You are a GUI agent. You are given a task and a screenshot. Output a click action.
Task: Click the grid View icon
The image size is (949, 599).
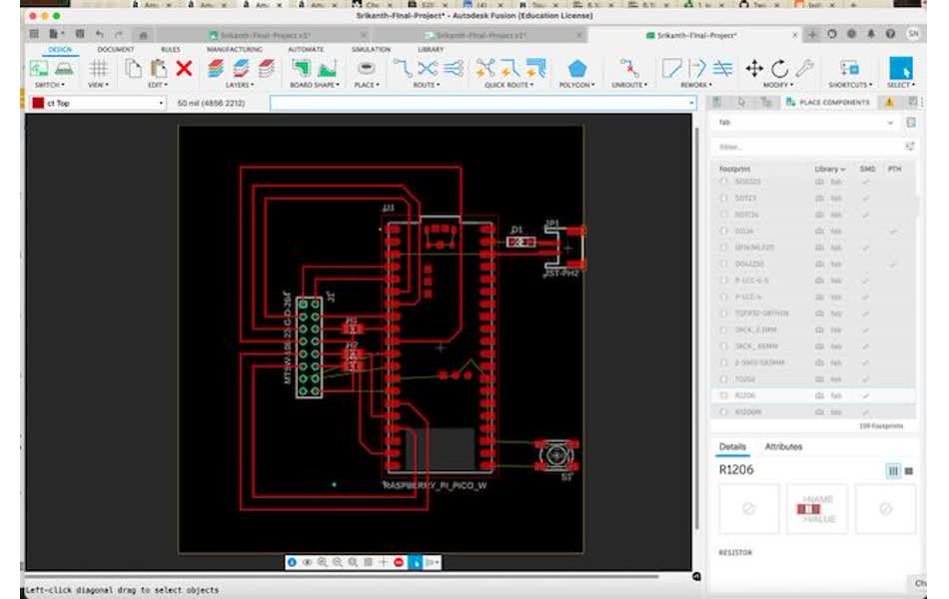tap(98, 69)
